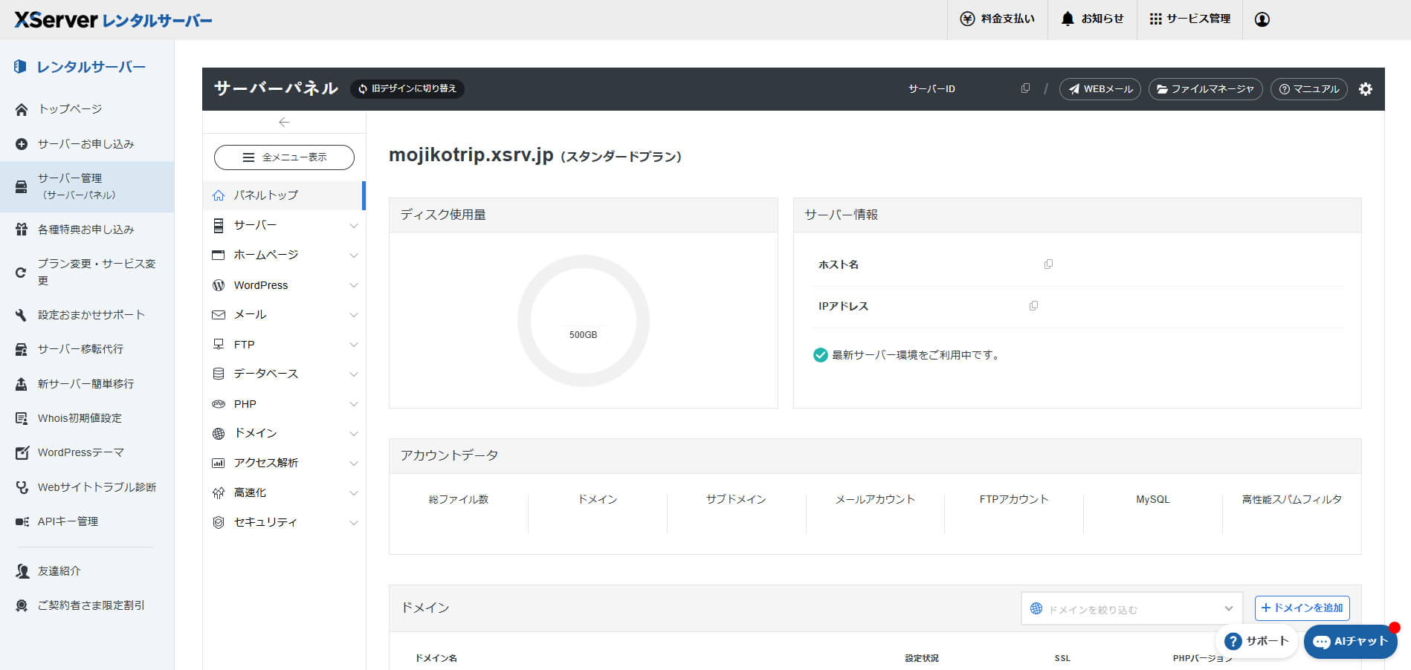Open お知らせ notifications bell
Screen dimensions: 1411x670
pos(1092,19)
